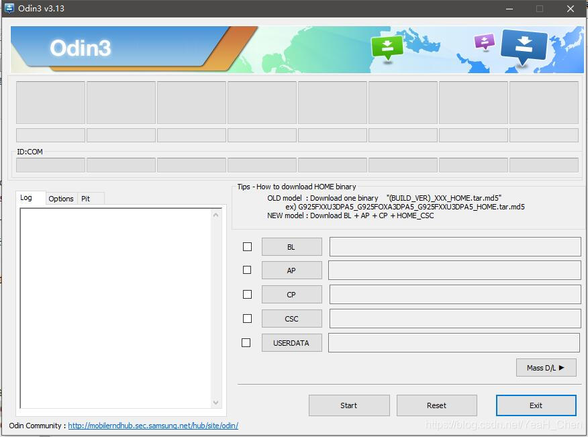Exit the Odin3 application
The image size is (588, 437).
point(536,405)
